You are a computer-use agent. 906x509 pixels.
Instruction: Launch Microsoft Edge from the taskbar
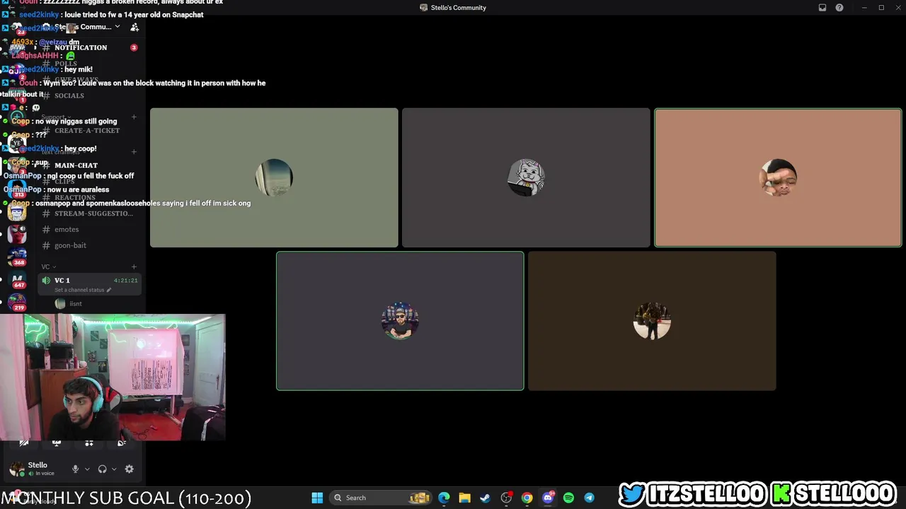(444, 498)
